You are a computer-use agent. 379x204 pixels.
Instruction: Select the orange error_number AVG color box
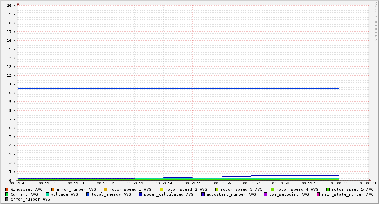53,189
